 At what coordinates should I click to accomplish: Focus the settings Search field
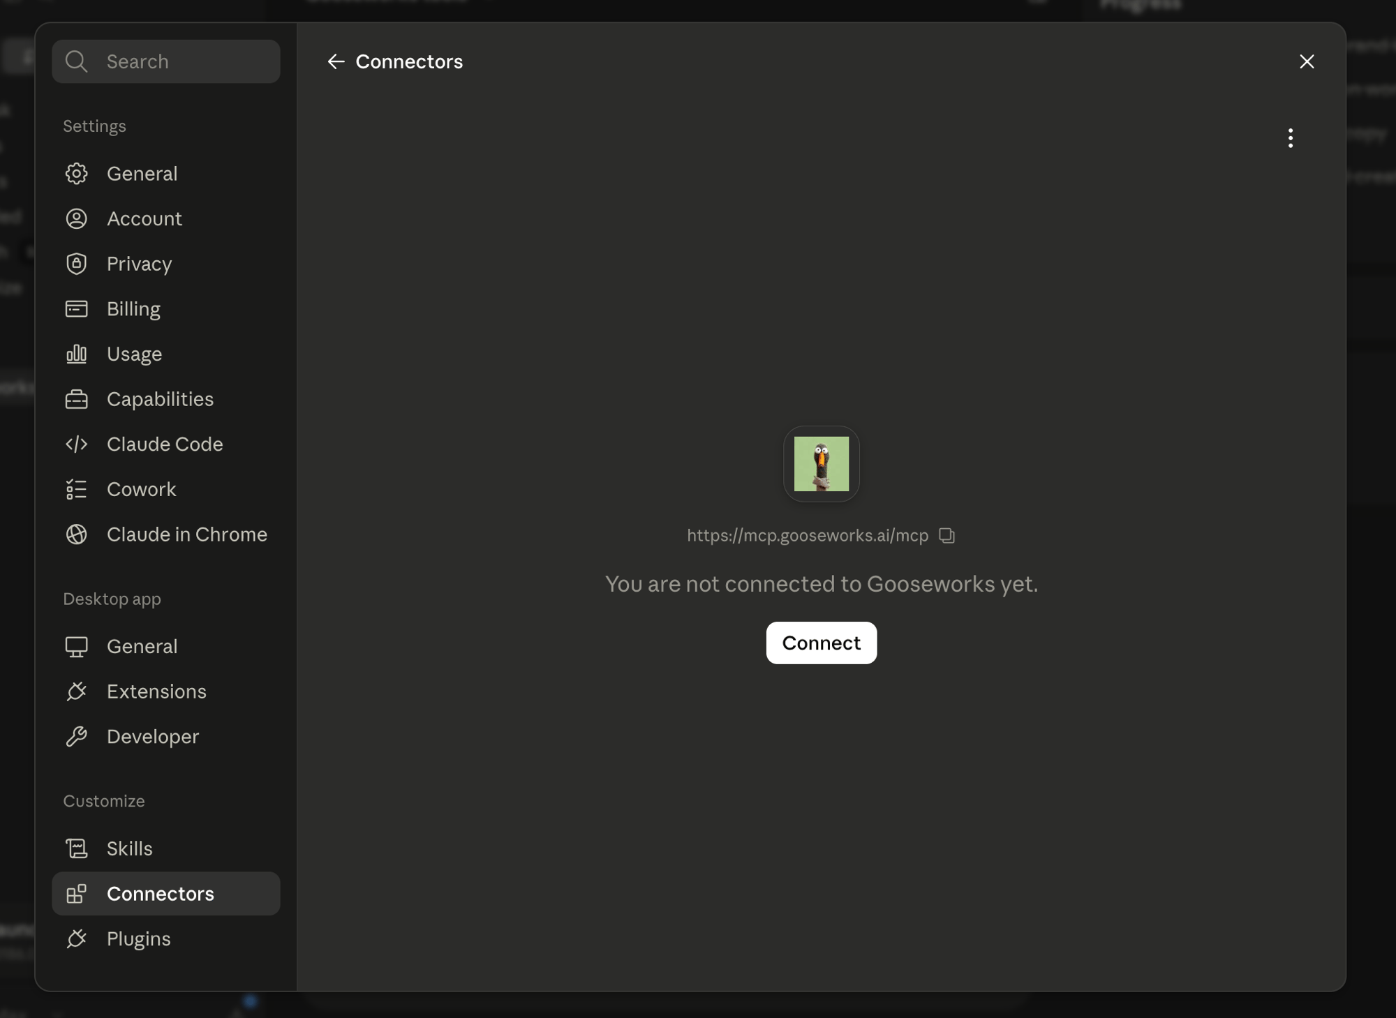tap(166, 61)
